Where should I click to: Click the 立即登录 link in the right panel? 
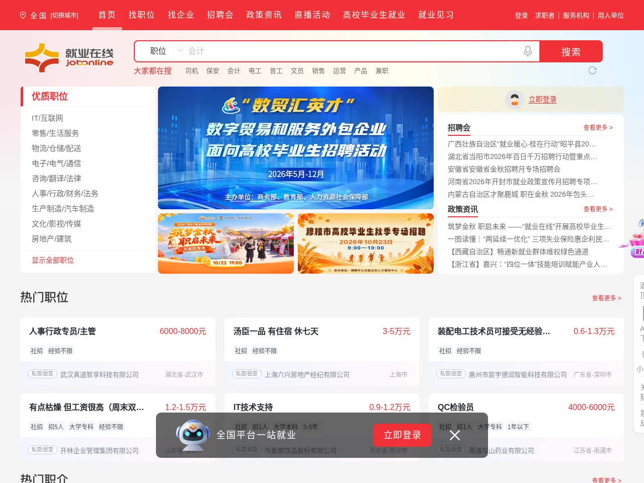(542, 100)
